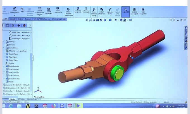Viewport: 190px width, 114px height.
Task: Click Take Snapshot tool
Action: click(143, 11)
